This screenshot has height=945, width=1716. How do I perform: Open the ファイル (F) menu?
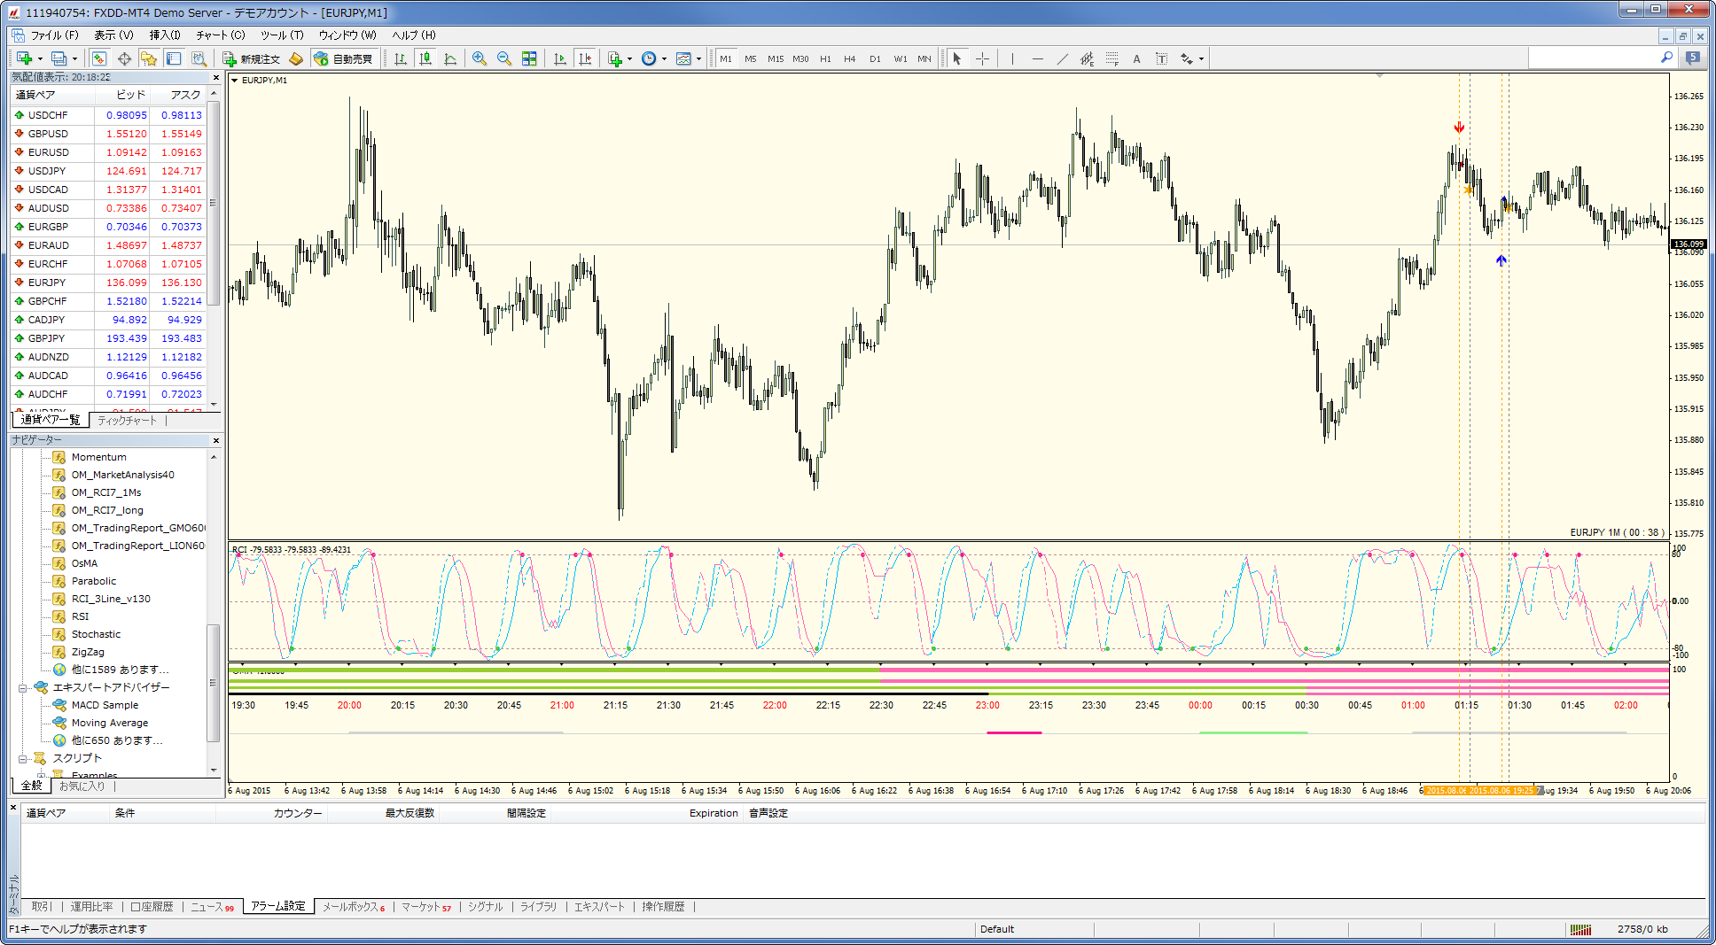click(54, 35)
